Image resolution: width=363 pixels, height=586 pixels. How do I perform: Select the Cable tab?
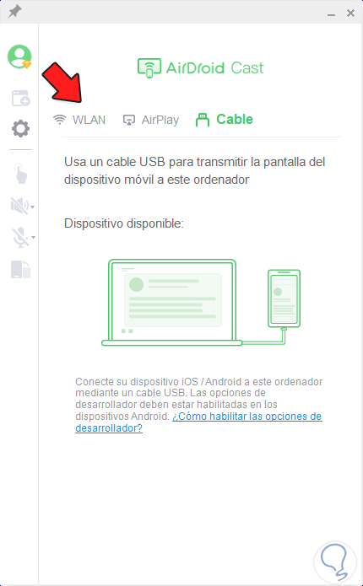coord(225,120)
